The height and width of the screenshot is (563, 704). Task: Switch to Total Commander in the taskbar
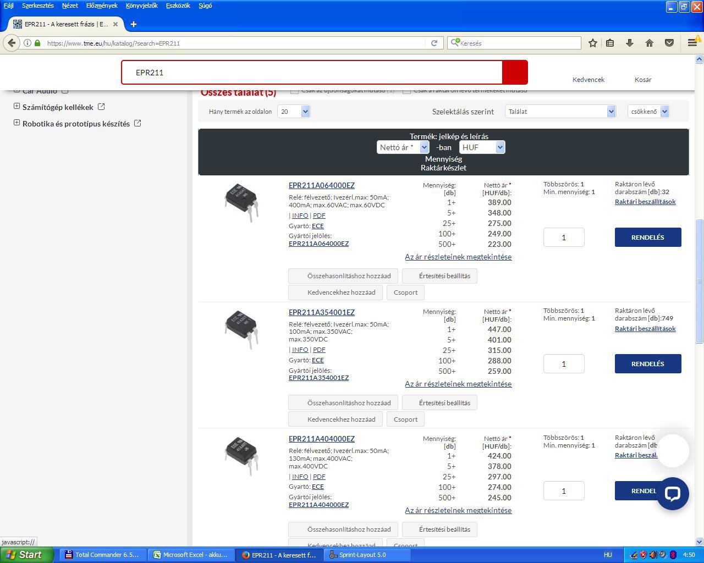click(104, 555)
